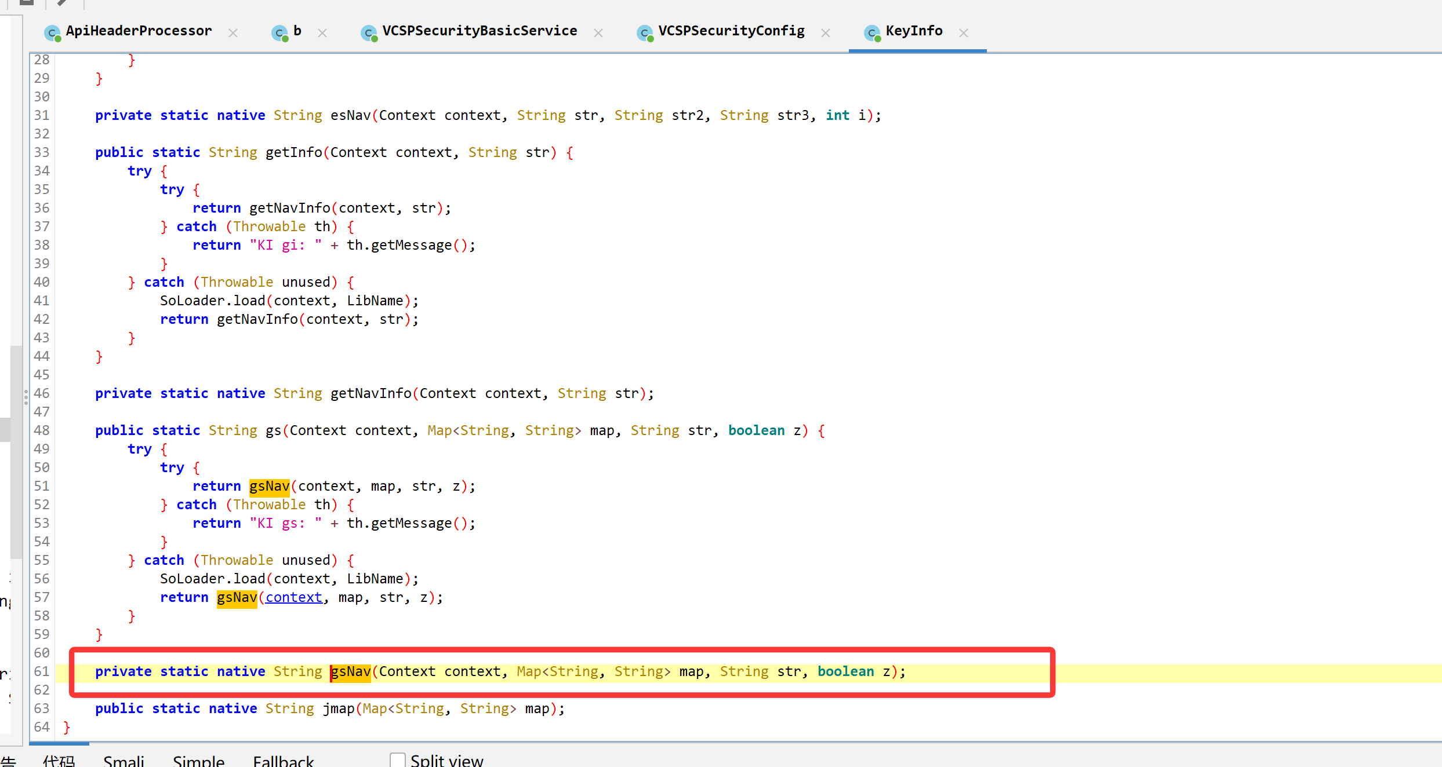Click the "KI gi: " string literal
The image size is (1442, 767).
click(x=286, y=245)
